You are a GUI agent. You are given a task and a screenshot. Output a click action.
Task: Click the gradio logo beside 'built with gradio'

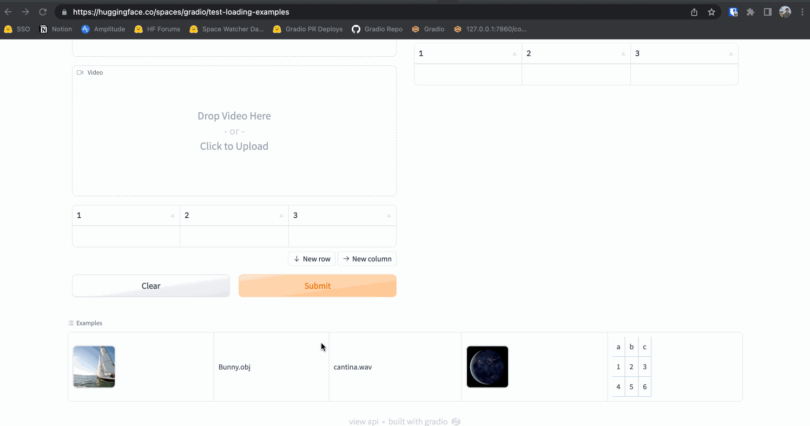tap(456, 421)
